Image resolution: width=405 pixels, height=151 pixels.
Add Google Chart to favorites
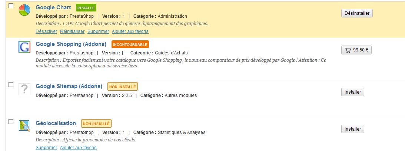130,31
